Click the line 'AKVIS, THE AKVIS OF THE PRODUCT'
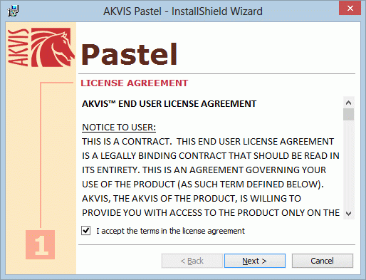This screenshot has width=366, height=280. coord(192,199)
